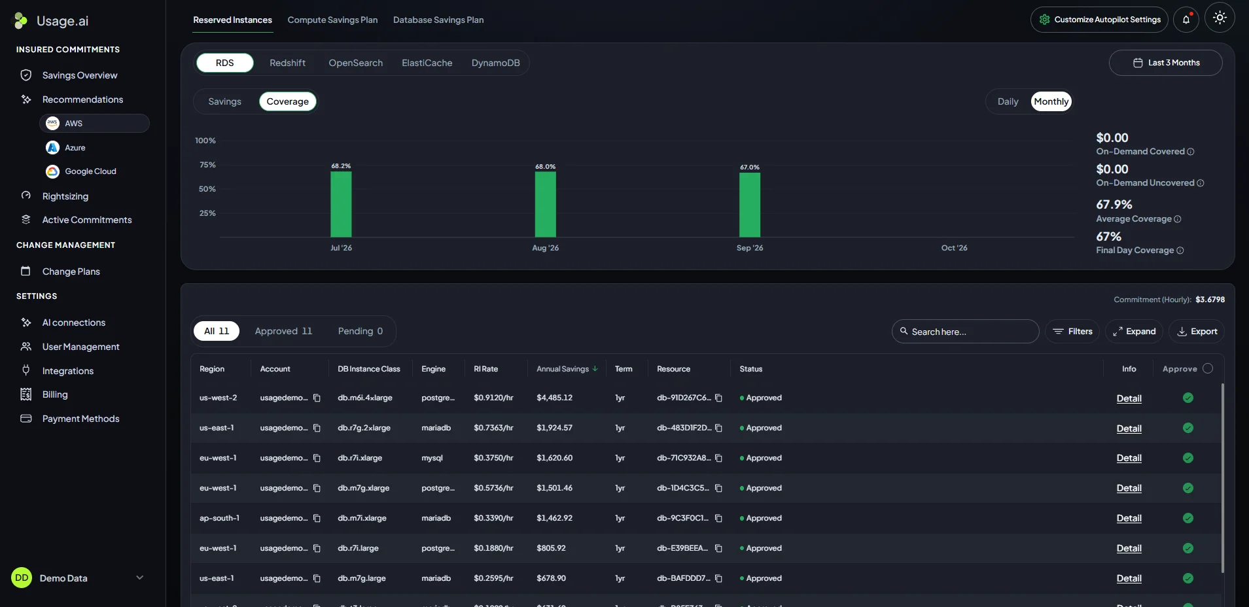Viewport: 1249px width, 607px height.
Task: Expand the table view
Action: pyautogui.click(x=1134, y=332)
